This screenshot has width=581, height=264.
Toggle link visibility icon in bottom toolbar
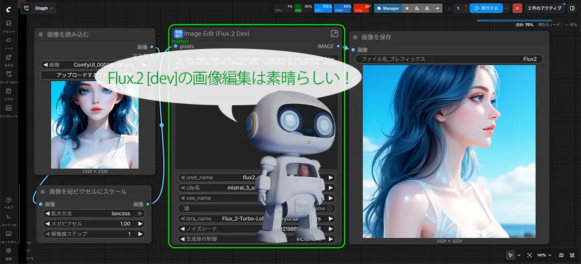[572, 255]
